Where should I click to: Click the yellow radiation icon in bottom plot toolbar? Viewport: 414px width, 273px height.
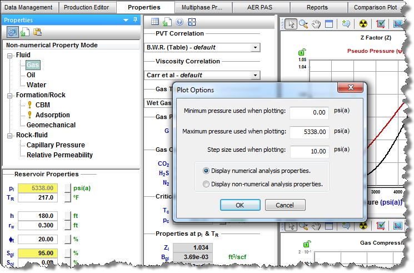point(363,226)
